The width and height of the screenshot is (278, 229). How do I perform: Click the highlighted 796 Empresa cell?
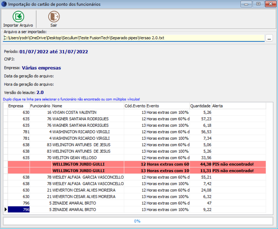19,210
